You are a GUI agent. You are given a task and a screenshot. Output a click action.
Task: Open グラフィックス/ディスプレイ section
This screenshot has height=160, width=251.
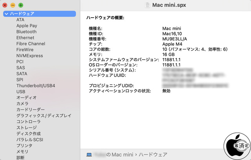[44, 116]
